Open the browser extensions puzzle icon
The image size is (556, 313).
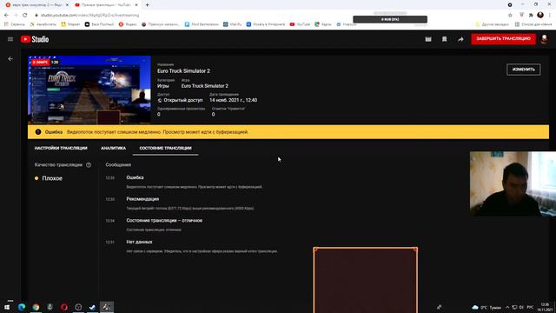coord(531,16)
